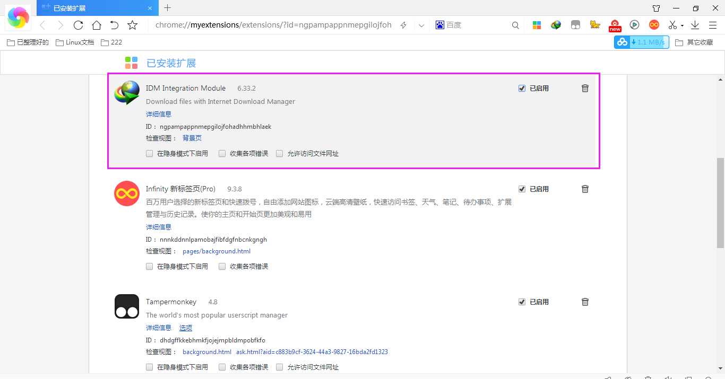The height and width of the screenshot is (379, 725).
Task: Open Tampermonkey toolbar extension icon
Action: coord(575,25)
